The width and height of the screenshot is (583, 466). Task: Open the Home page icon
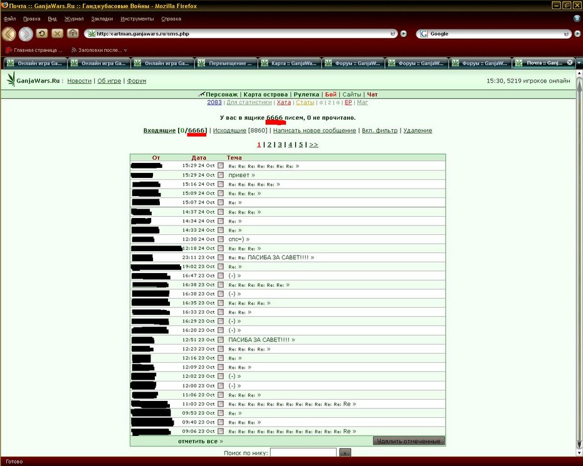[73, 33]
